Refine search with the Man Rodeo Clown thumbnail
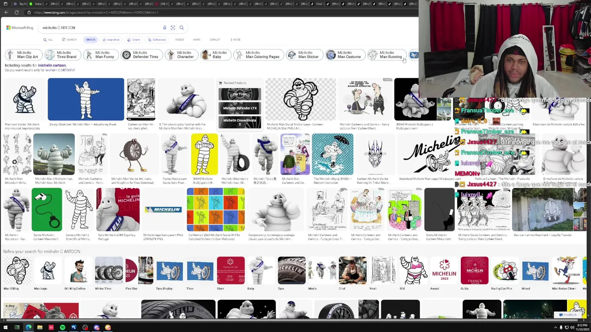Image resolution: width=591 pixels, height=332 pixels. (x=566, y=270)
